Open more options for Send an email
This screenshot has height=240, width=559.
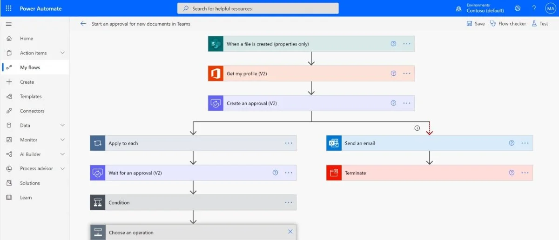[x=525, y=143]
